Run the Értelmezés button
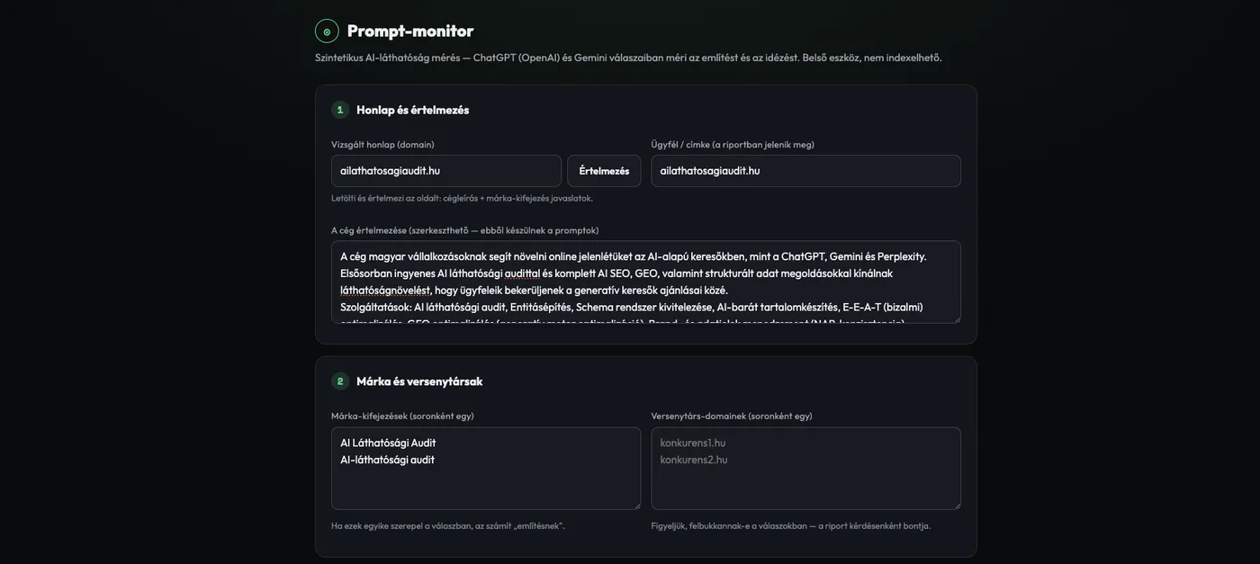Viewport: 1260px width, 564px height. [x=604, y=171]
